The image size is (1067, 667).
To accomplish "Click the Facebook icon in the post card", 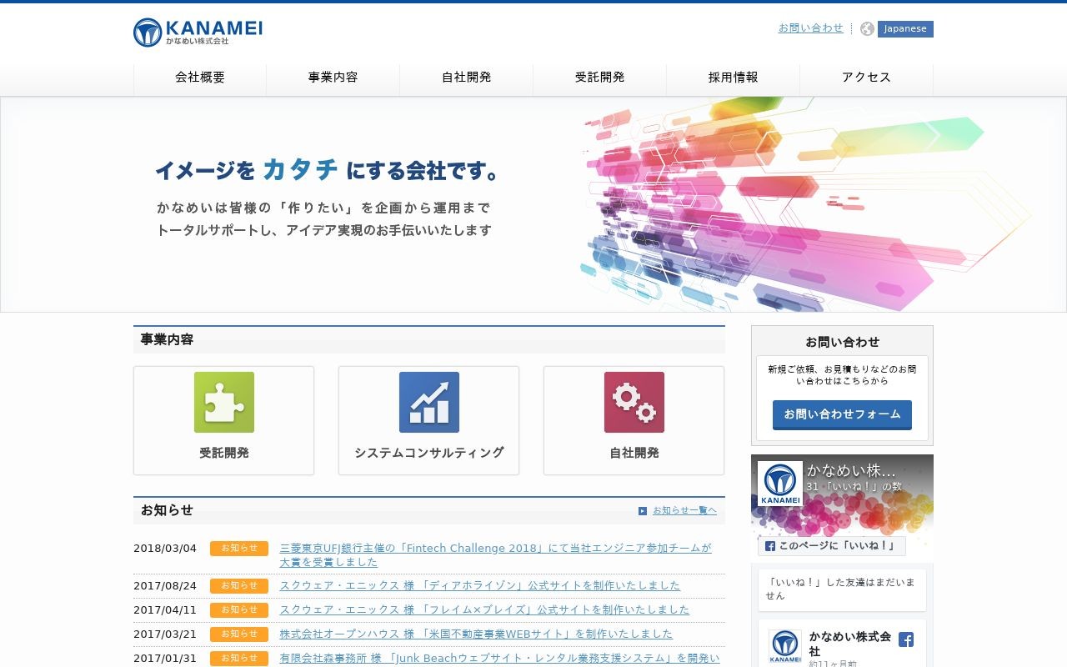I will [906, 639].
